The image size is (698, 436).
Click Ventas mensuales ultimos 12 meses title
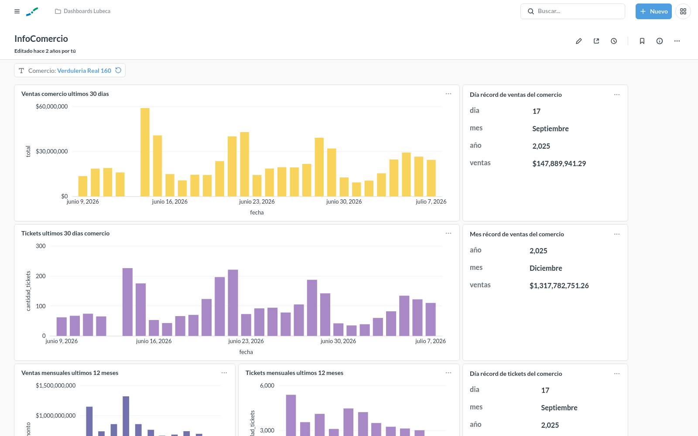pos(70,373)
